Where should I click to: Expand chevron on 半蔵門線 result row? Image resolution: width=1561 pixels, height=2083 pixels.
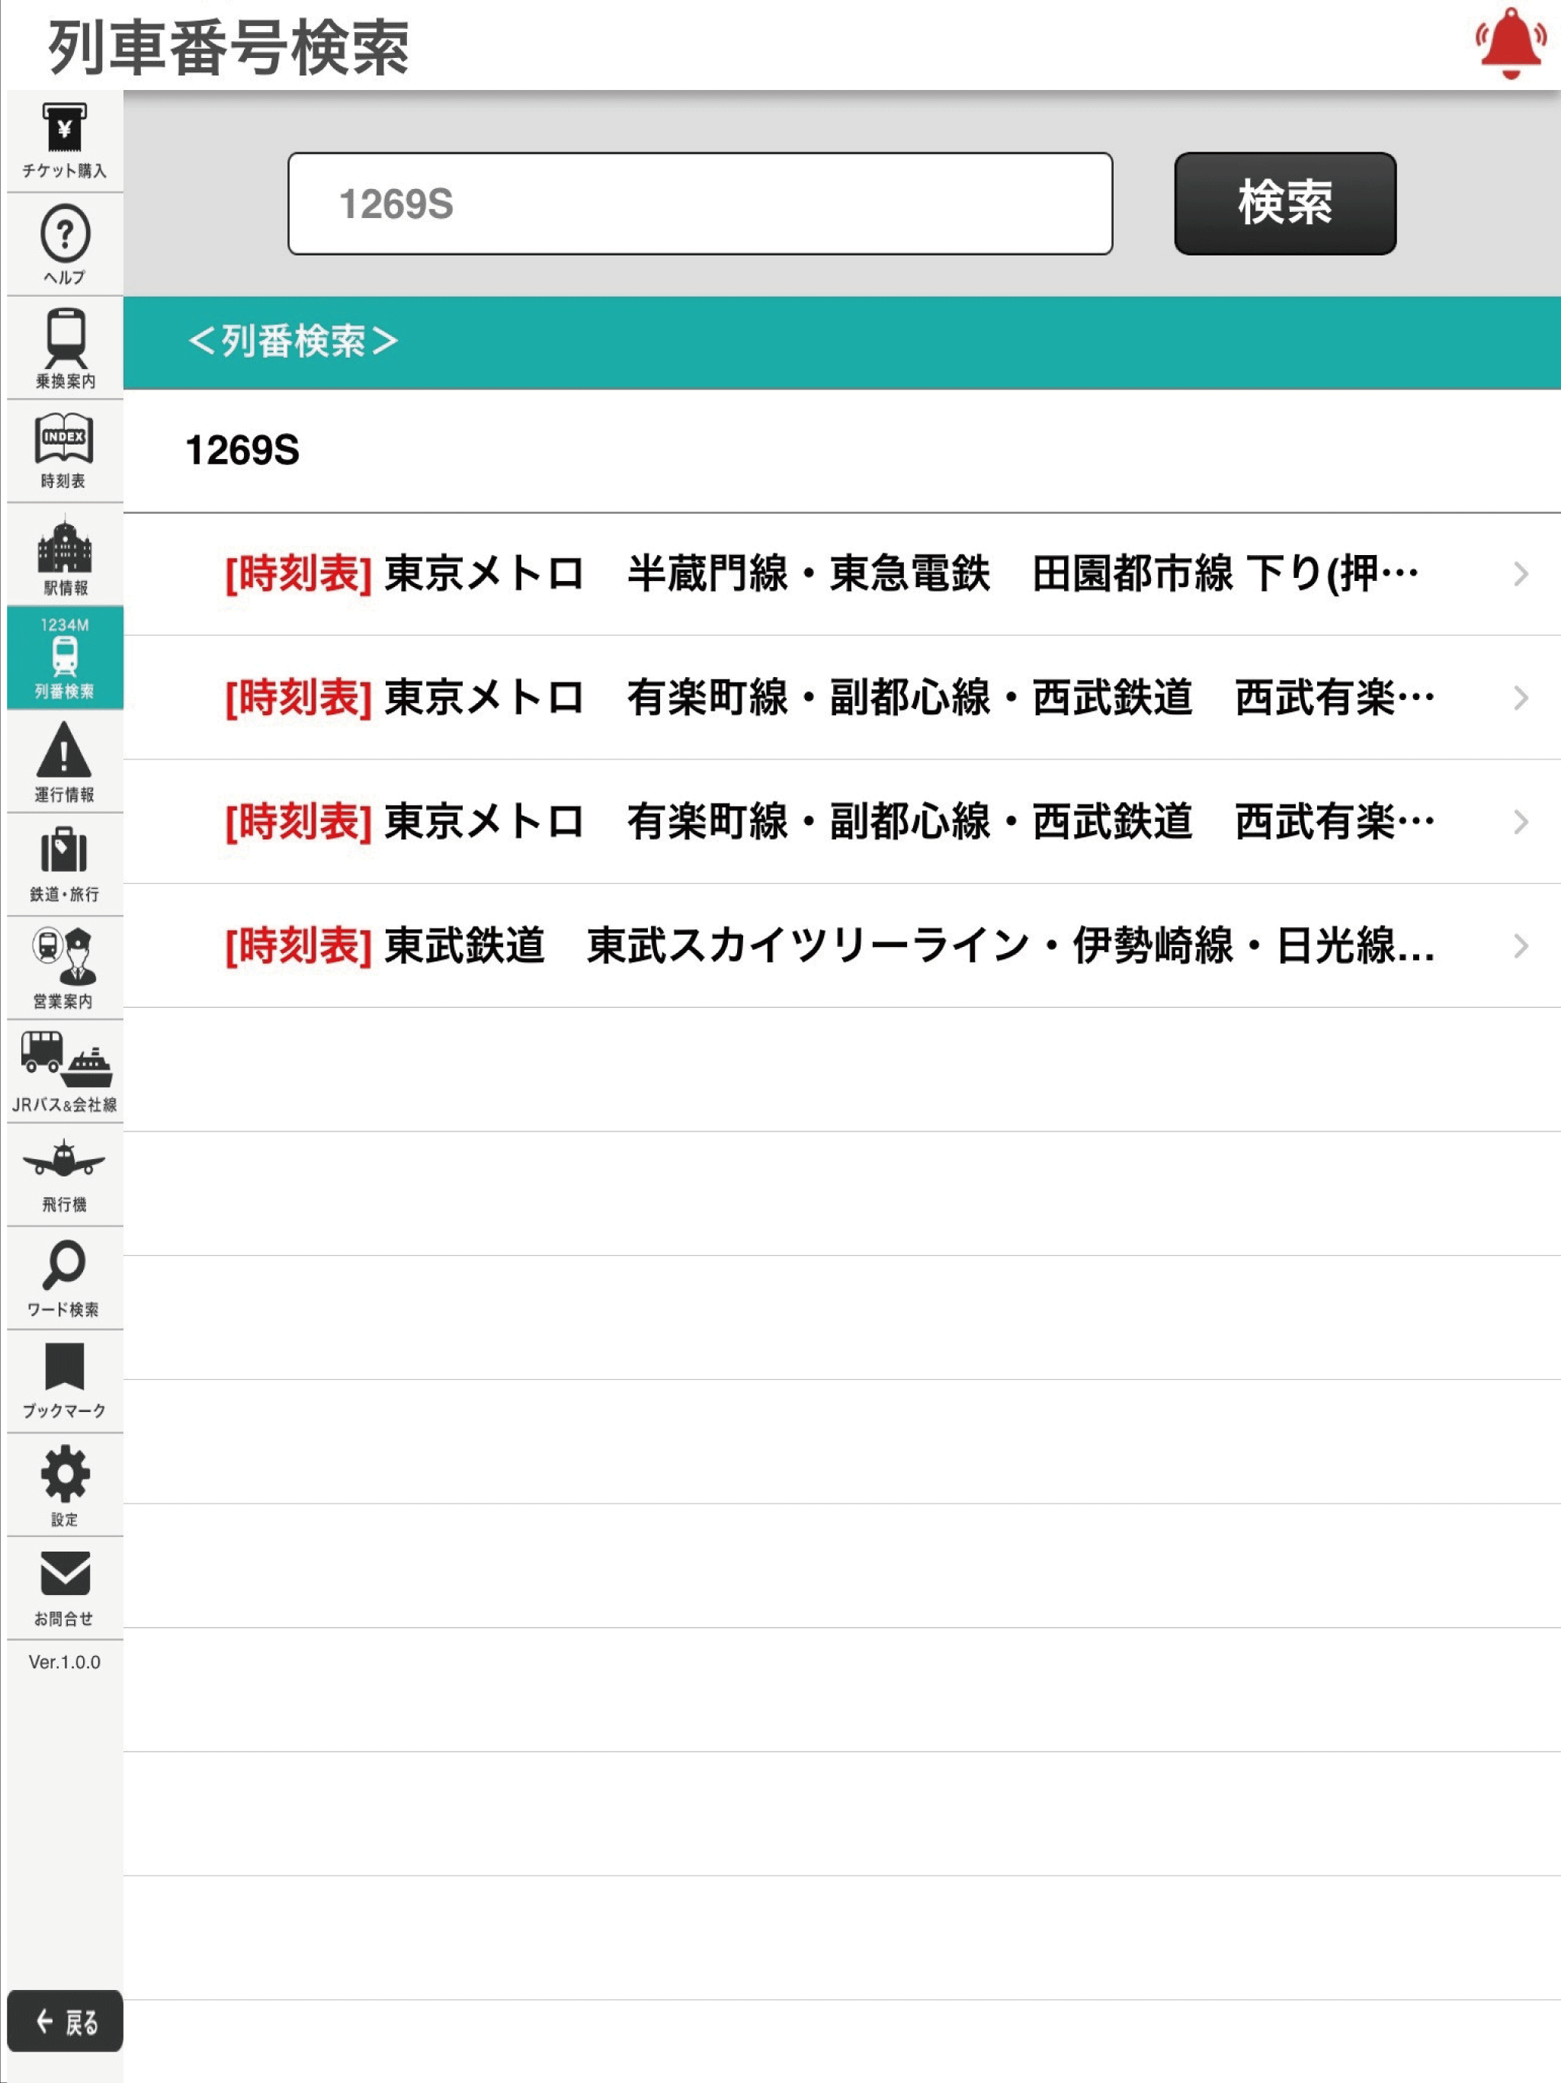coord(1521,574)
